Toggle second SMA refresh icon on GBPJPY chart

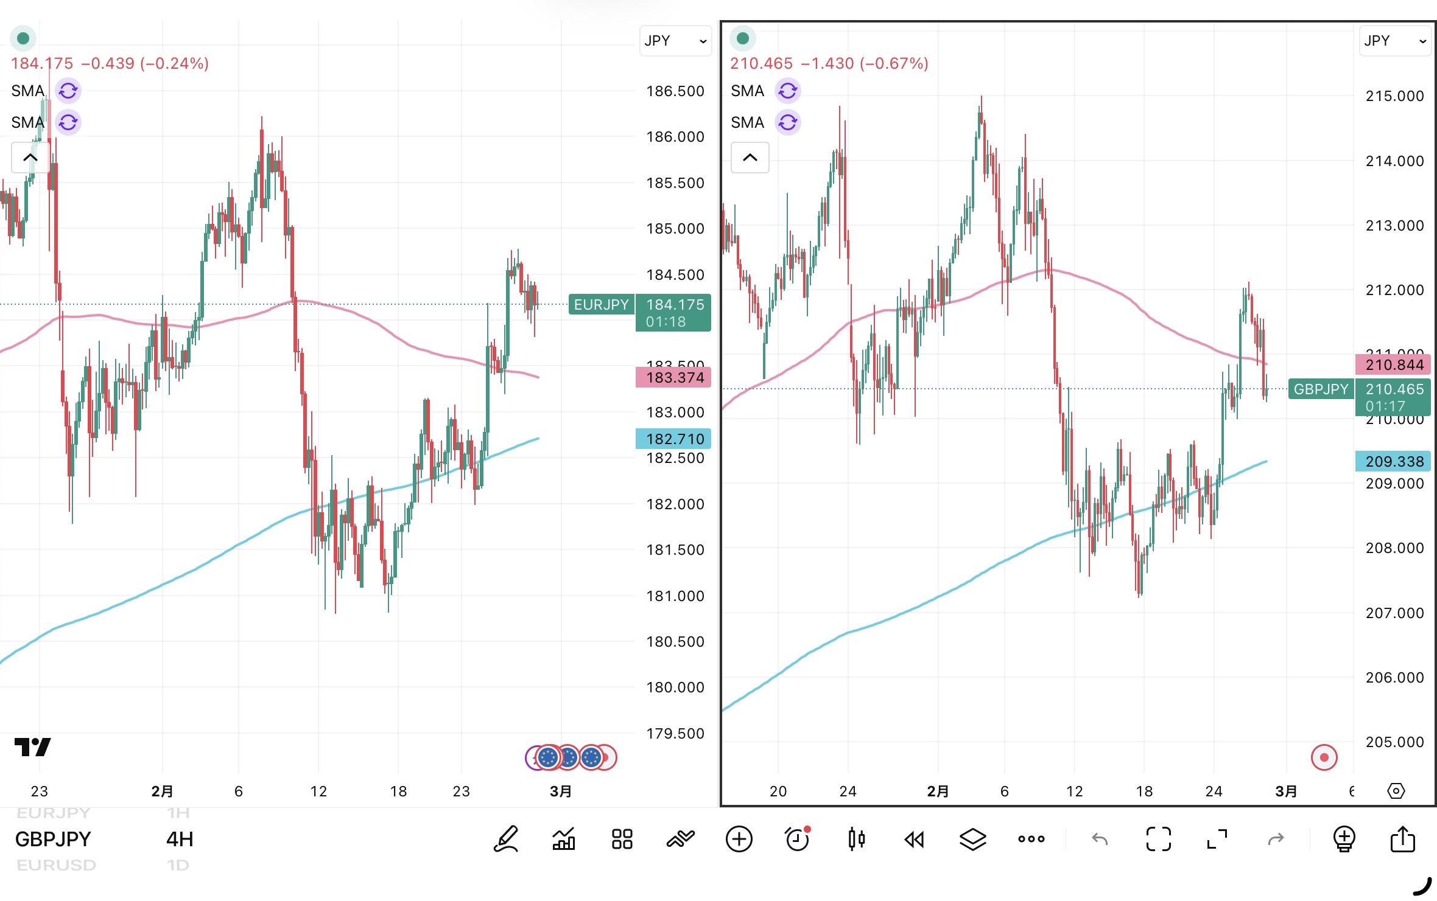pyautogui.click(x=788, y=122)
